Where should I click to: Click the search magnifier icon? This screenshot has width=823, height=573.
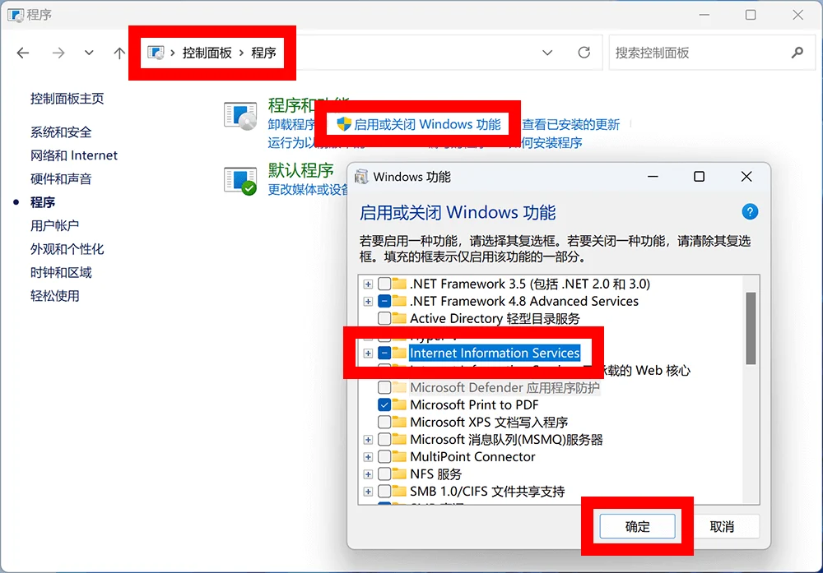click(x=797, y=53)
